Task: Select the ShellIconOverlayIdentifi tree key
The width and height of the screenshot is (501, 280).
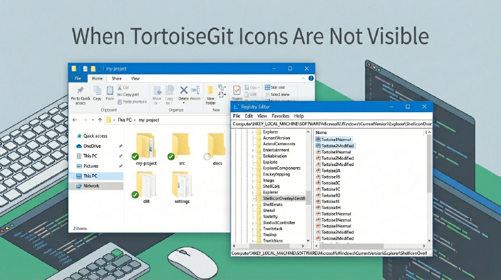Action: pos(281,199)
